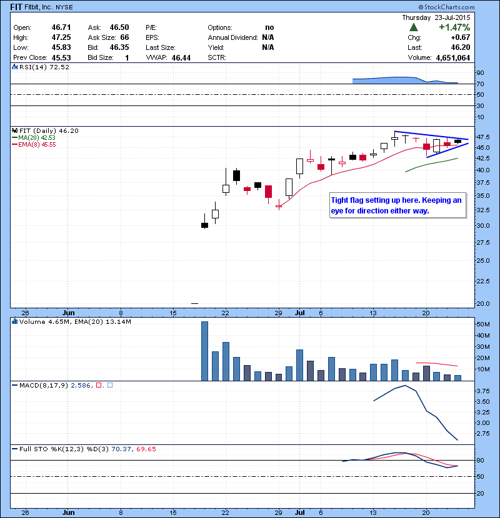Click the stochastic %D value 69.65
Image resolution: width=500 pixels, height=518 pixels.
pos(146,449)
